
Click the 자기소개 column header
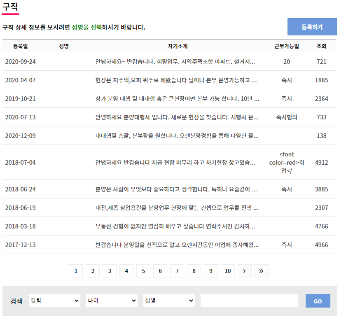pos(178,46)
